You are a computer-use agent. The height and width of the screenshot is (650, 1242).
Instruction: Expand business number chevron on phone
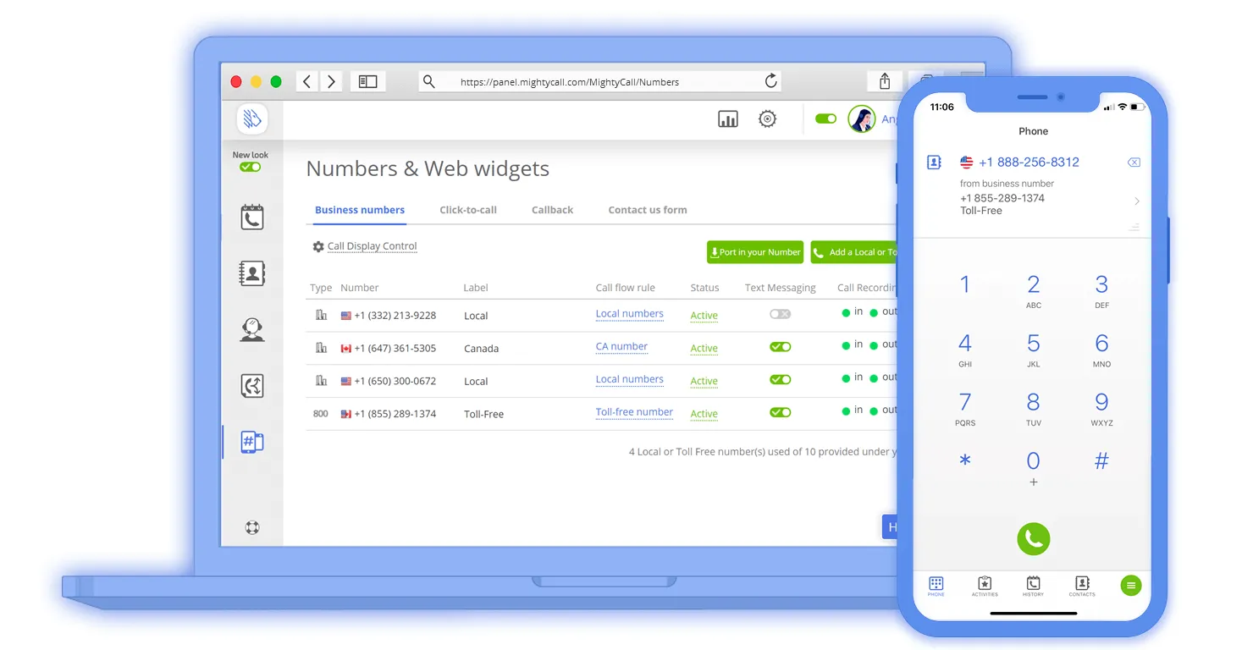click(1136, 201)
